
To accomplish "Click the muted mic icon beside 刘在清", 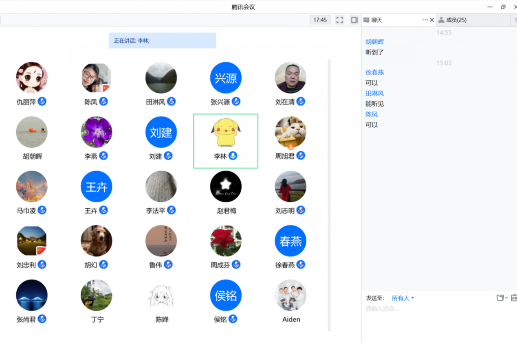I will [x=301, y=101].
